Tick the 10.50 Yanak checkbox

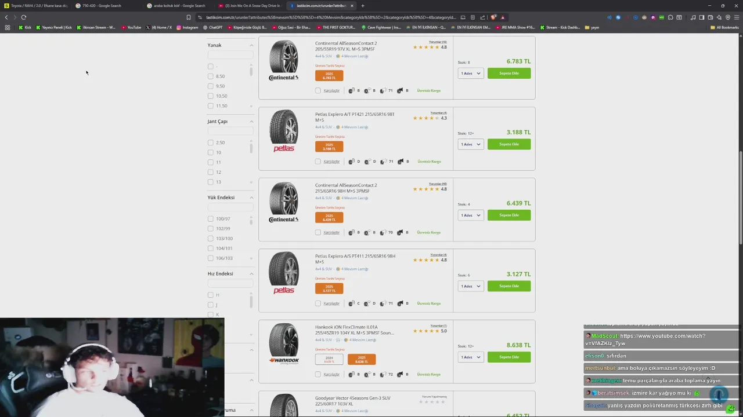click(211, 96)
